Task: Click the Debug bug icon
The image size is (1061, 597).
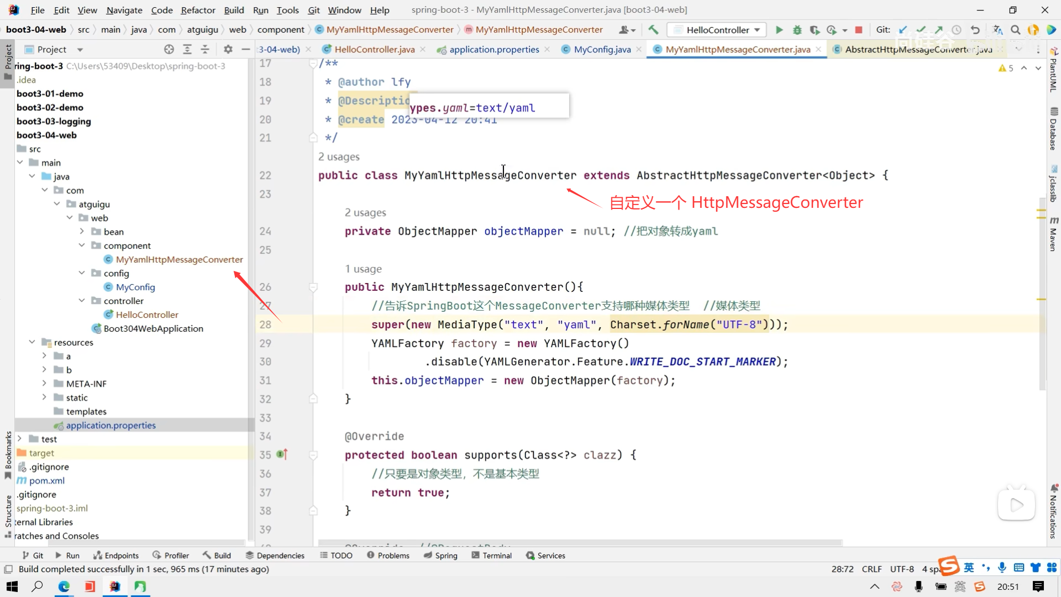Action: [x=797, y=30]
